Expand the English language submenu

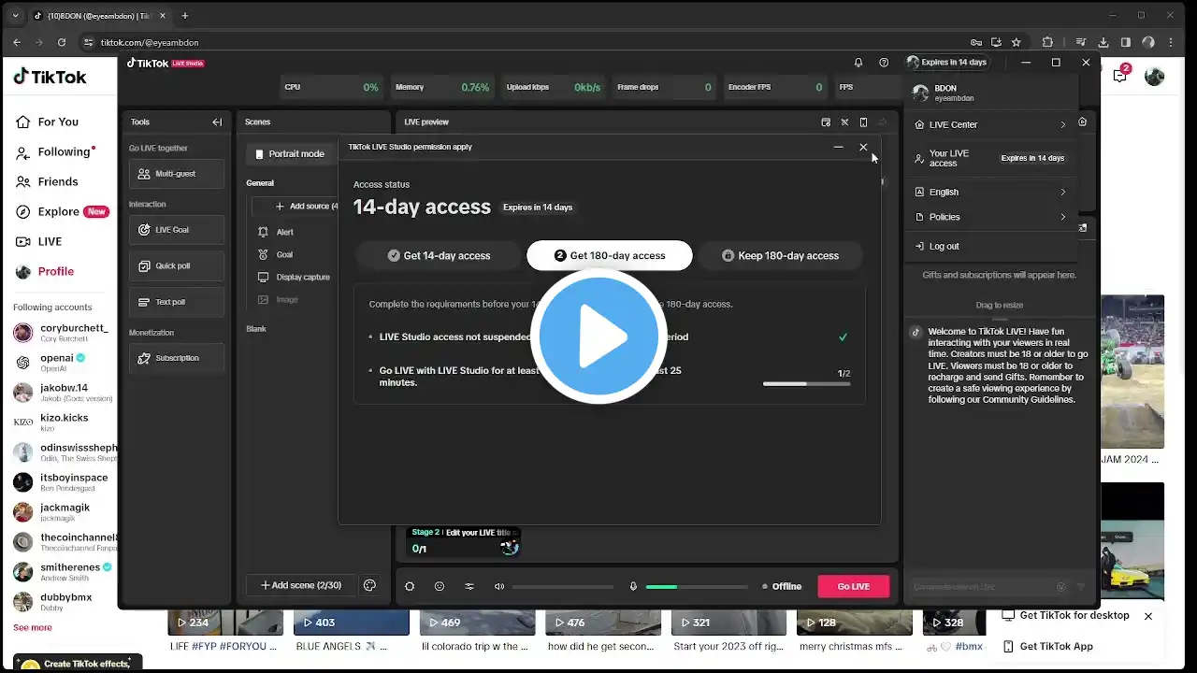(x=990, y=192)
